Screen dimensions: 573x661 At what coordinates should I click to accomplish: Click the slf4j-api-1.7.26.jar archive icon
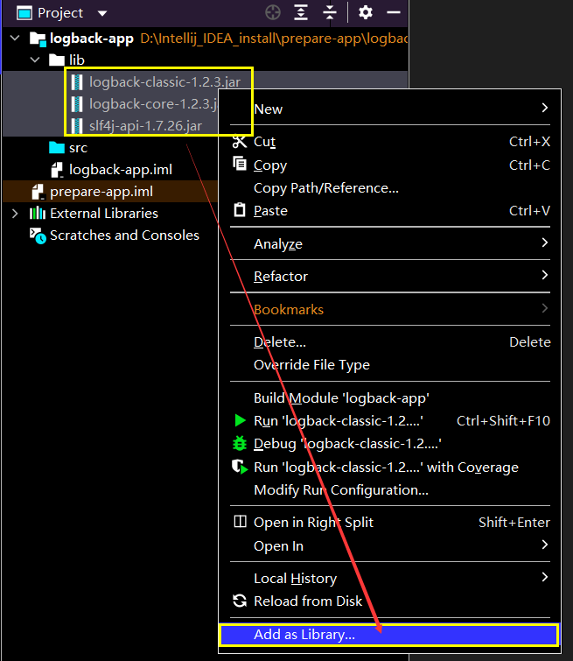(77, 126)
